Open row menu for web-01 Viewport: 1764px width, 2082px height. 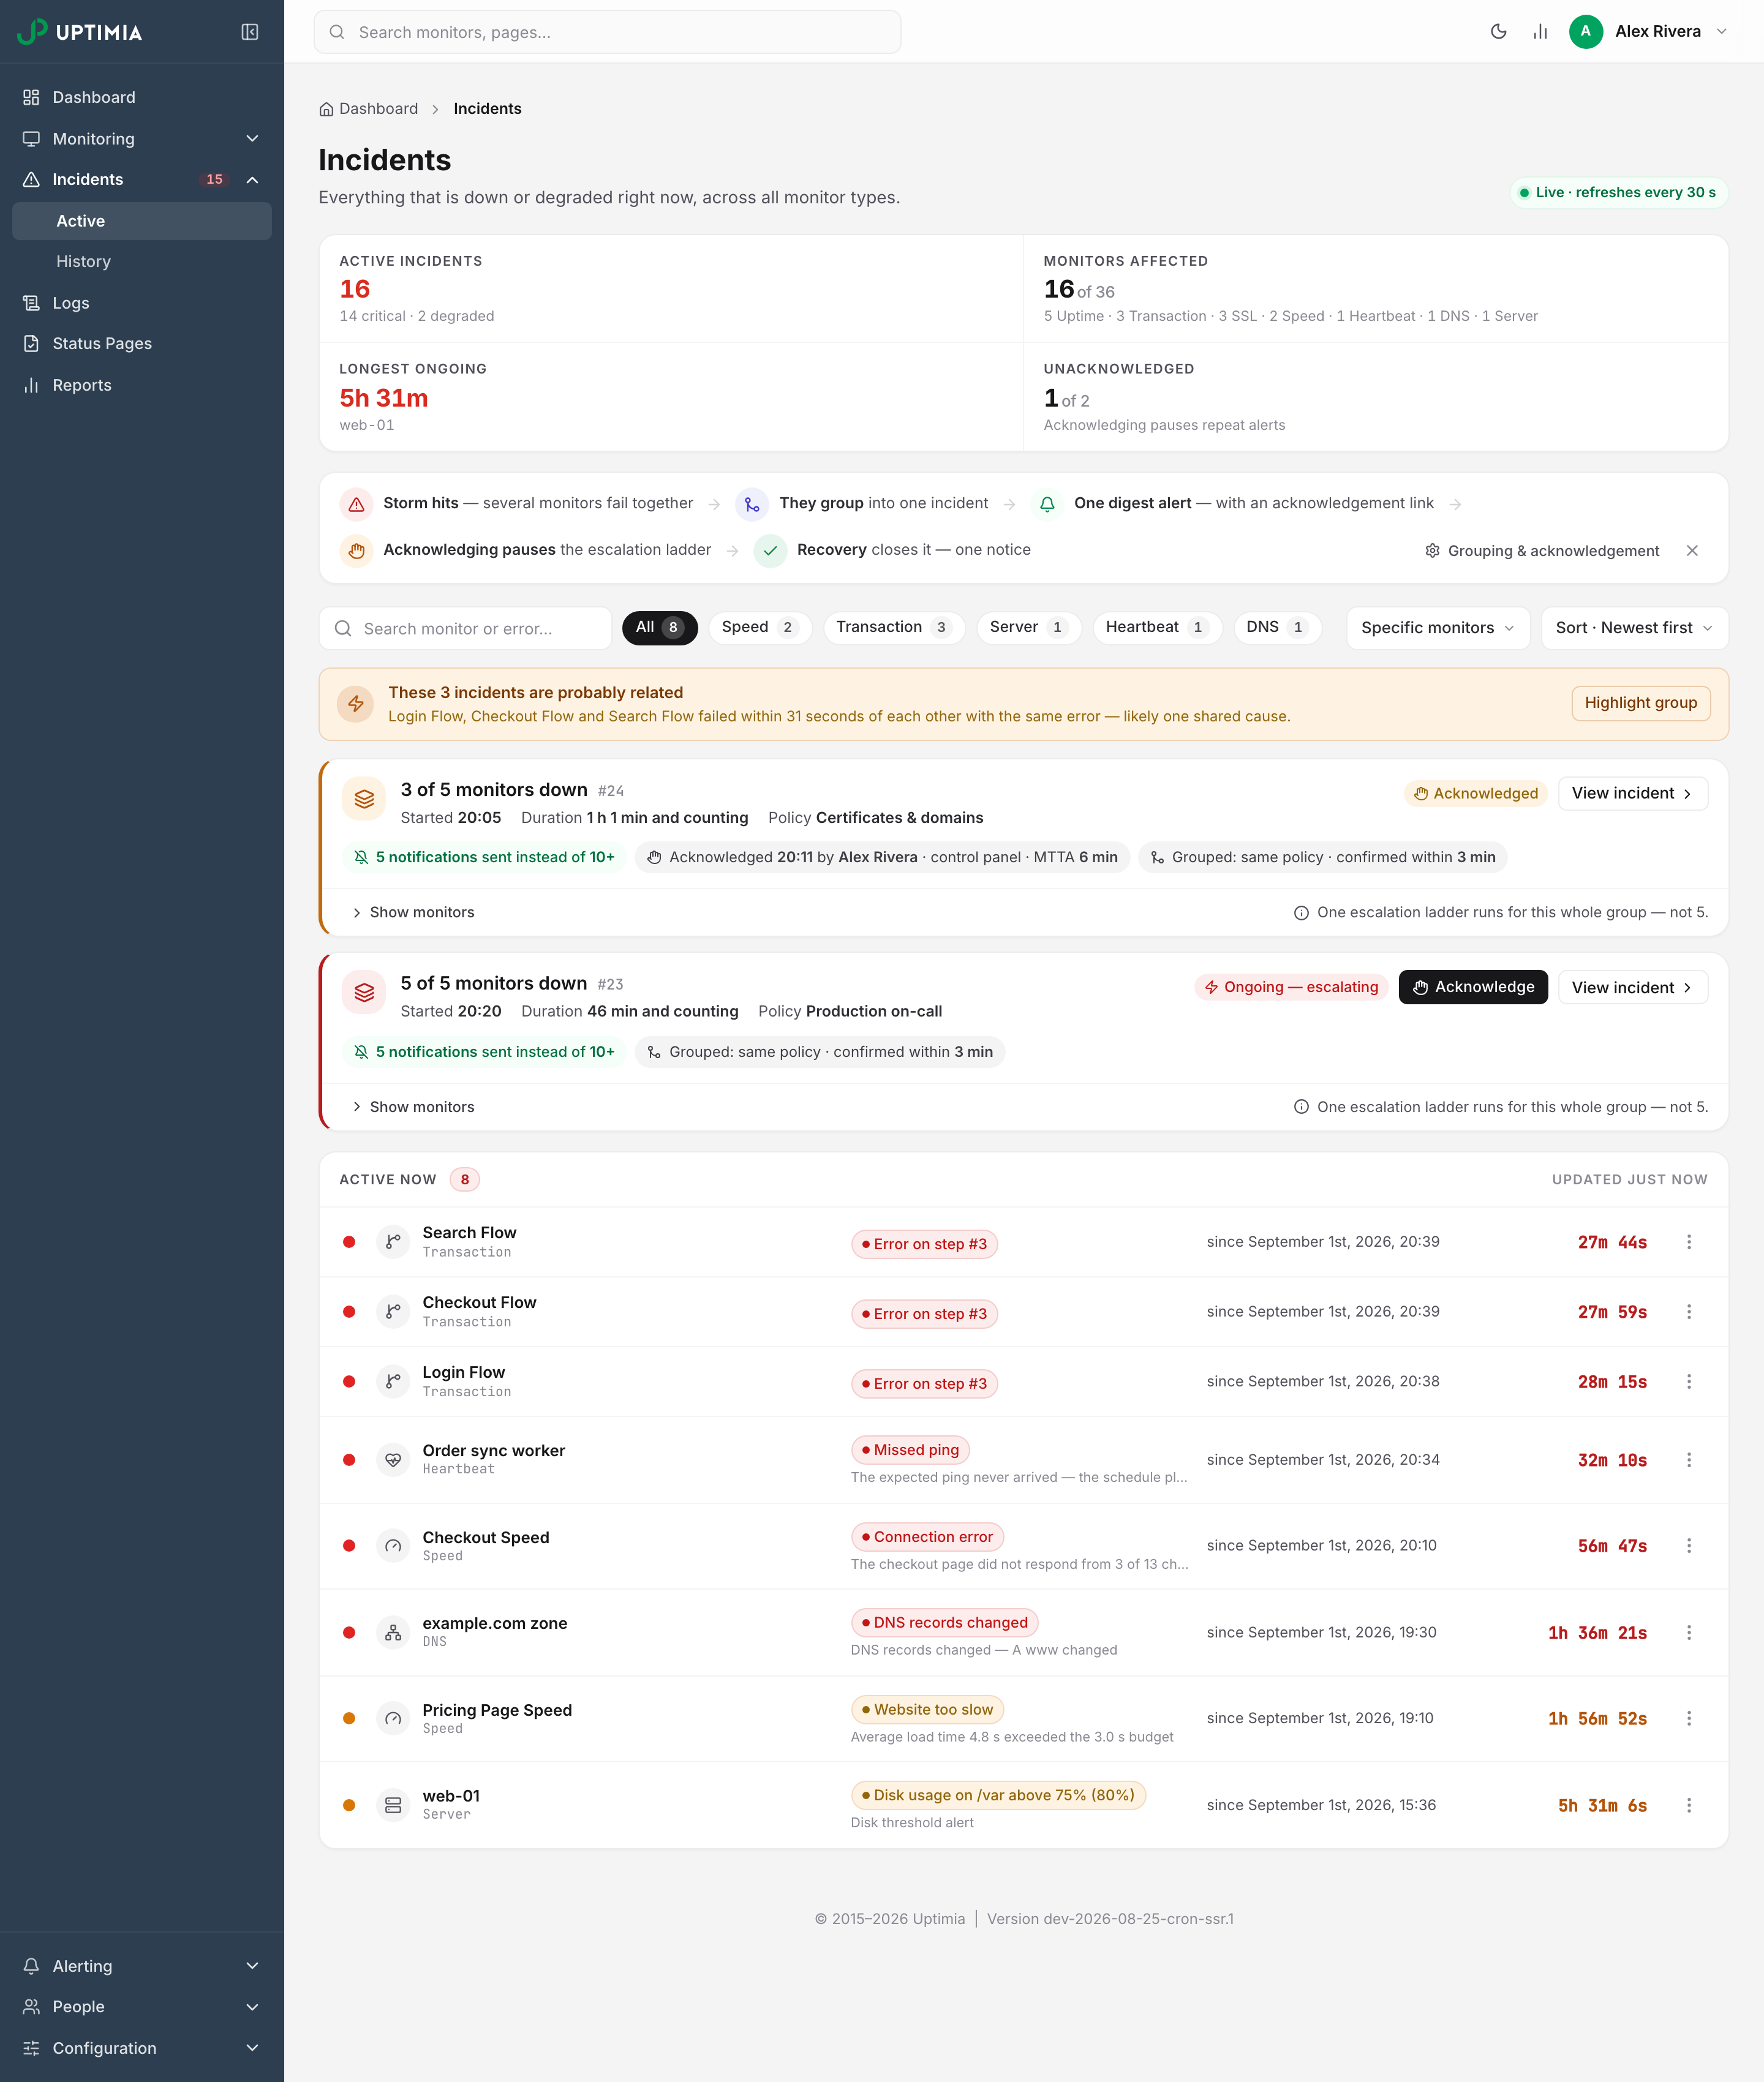tap(1689, 1805)
